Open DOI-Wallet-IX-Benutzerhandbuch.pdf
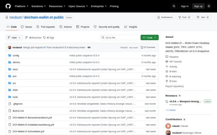 coord(32,118)
